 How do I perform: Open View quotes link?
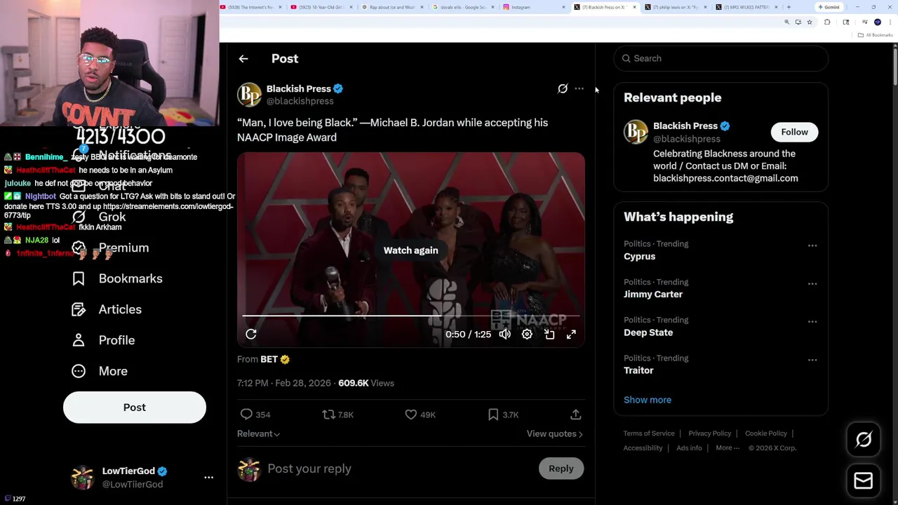coord(554,433)
